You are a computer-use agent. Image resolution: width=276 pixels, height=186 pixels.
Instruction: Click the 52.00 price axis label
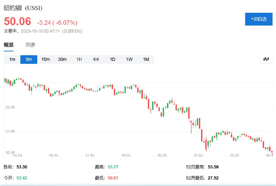point(9,107)
